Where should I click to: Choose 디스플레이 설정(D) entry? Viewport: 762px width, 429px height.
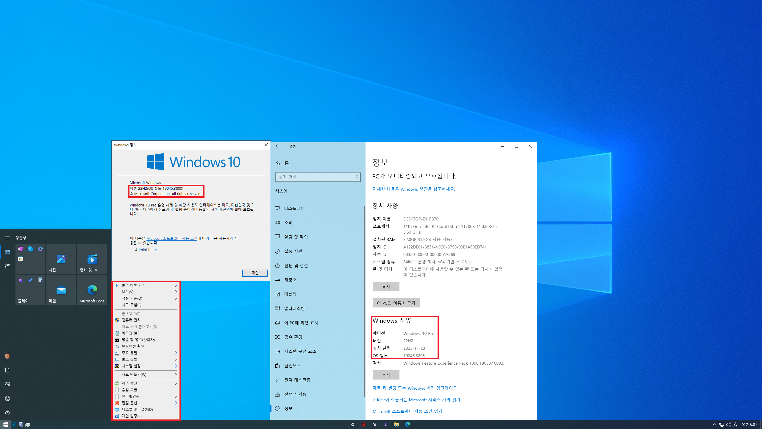(146, 409)
